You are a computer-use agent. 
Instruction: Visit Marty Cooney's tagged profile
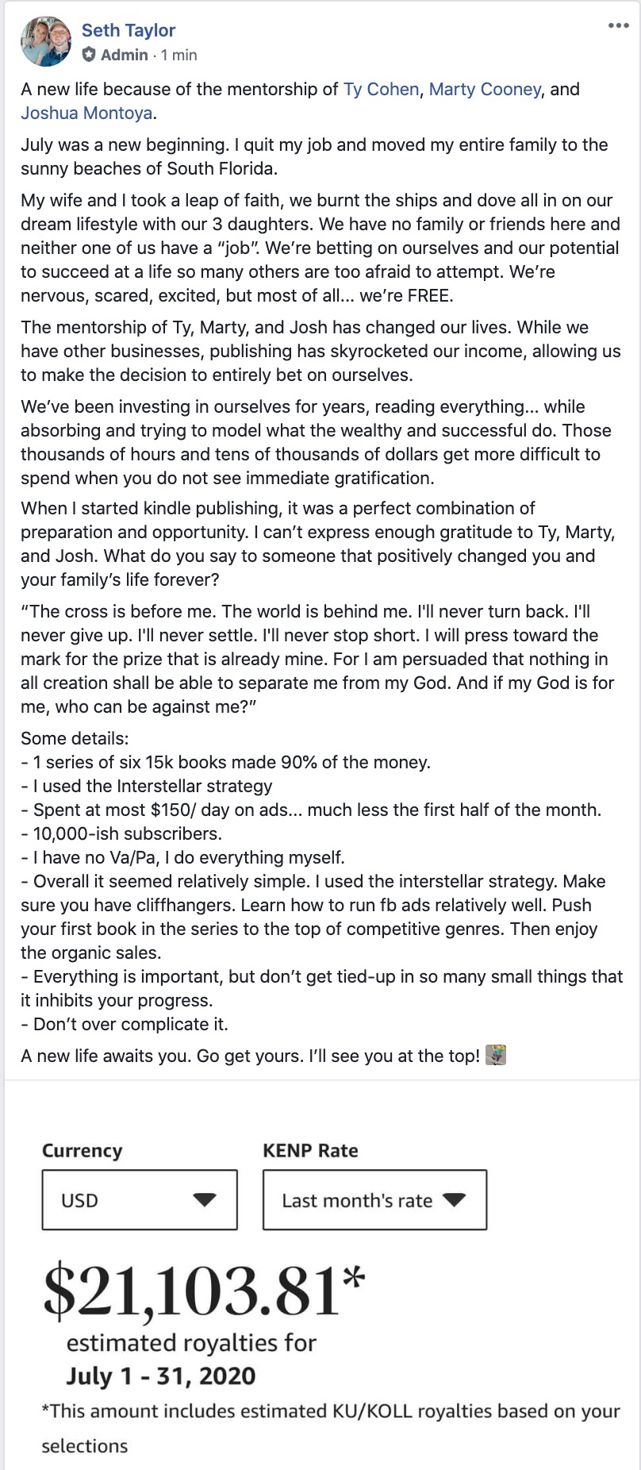point(485,89)
